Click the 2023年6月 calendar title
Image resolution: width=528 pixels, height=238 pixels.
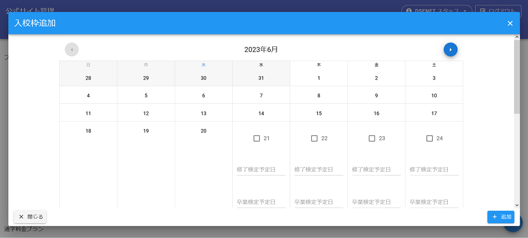coord(261,50)
